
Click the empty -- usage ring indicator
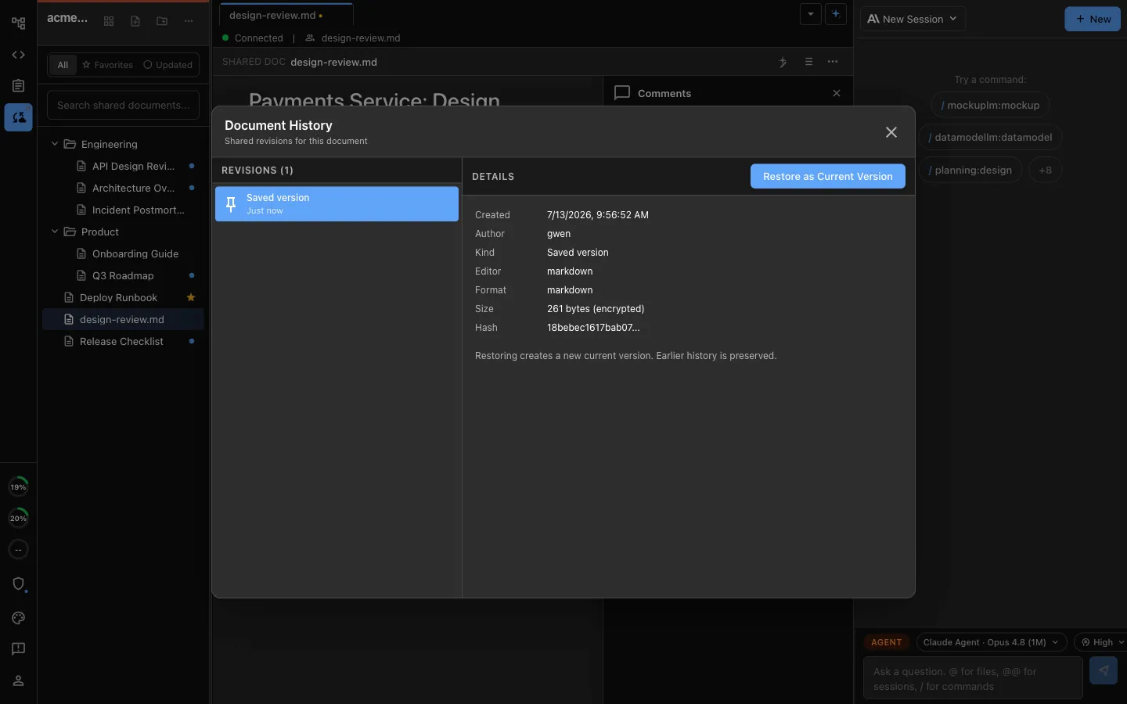pos(18,550)
